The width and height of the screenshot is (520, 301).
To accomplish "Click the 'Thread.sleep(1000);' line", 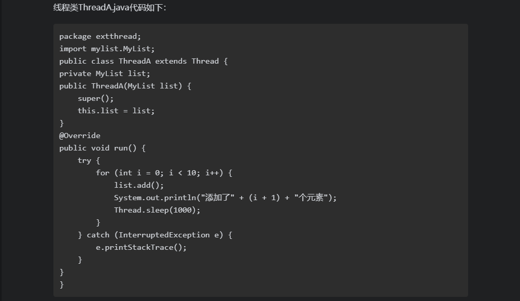I will (x=157, y=210).
